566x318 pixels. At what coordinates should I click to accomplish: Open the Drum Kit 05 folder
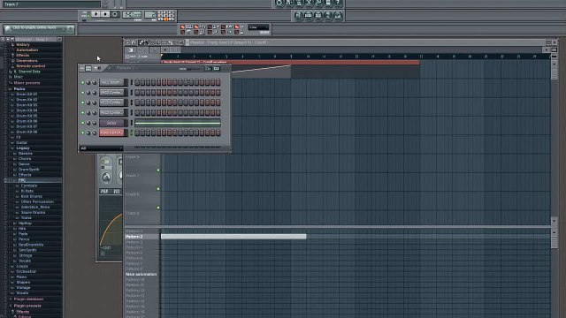(x=27, y=116)
